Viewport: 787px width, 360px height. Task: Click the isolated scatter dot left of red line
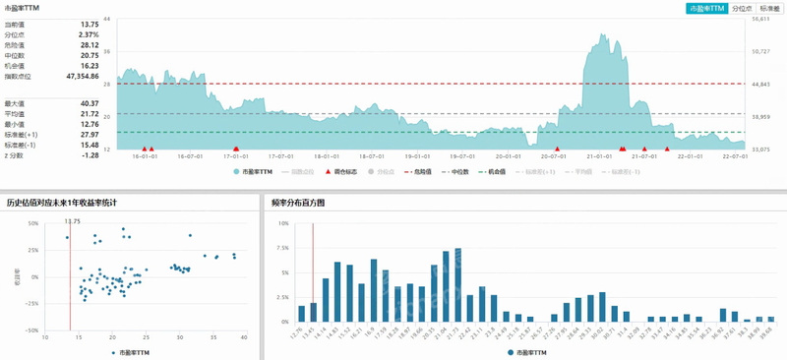(67, 237)
